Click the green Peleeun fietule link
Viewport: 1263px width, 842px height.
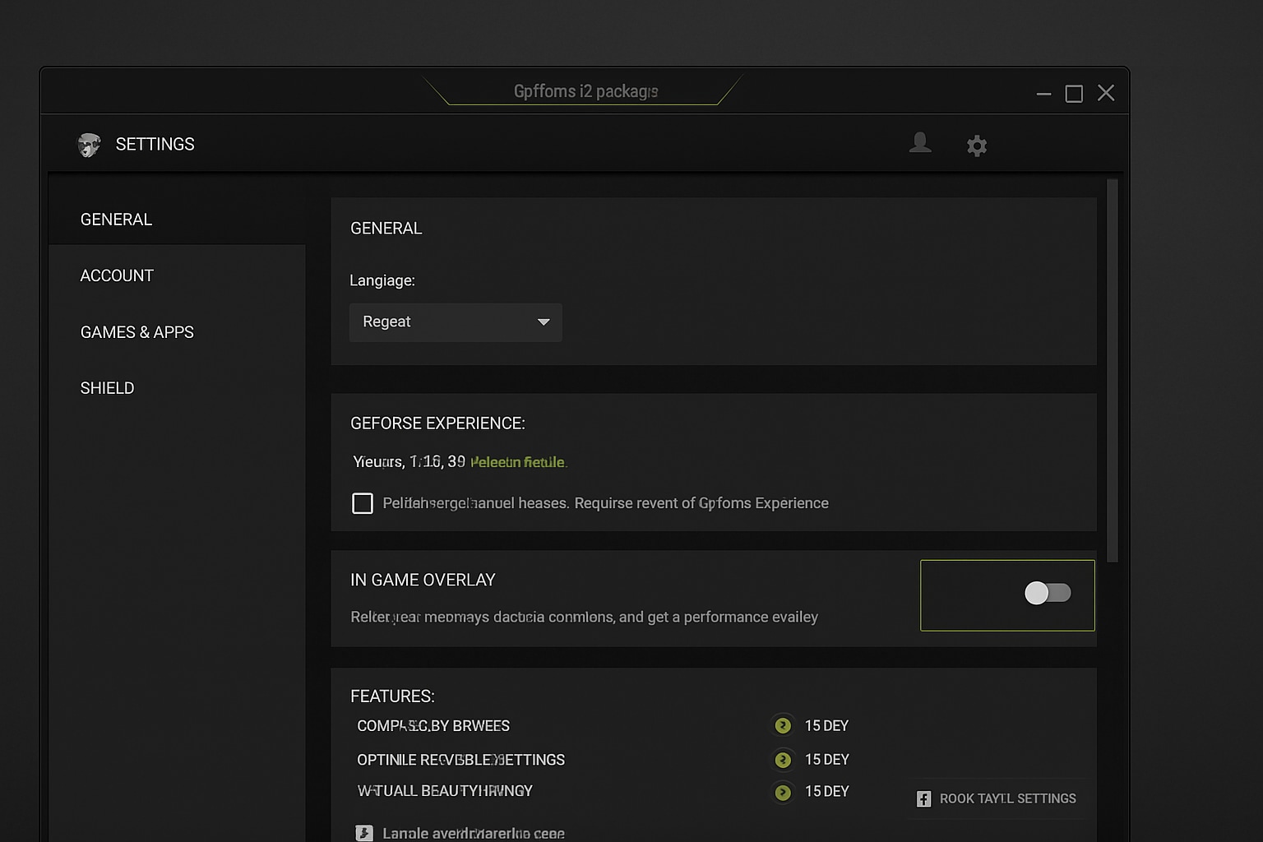[519, 462]
